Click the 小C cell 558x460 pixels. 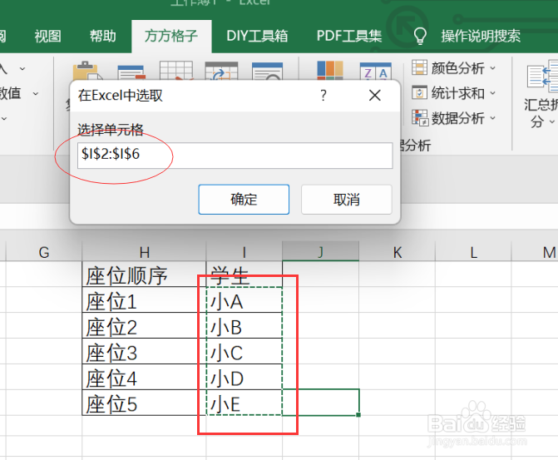244,351
